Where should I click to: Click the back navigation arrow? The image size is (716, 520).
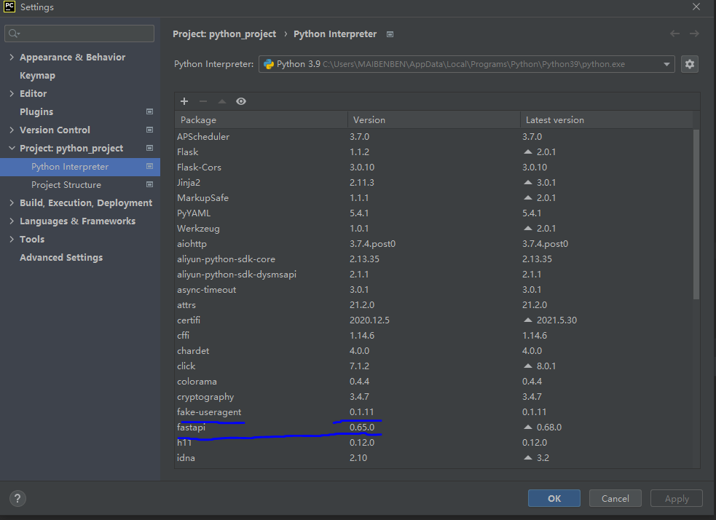[675, 34]
